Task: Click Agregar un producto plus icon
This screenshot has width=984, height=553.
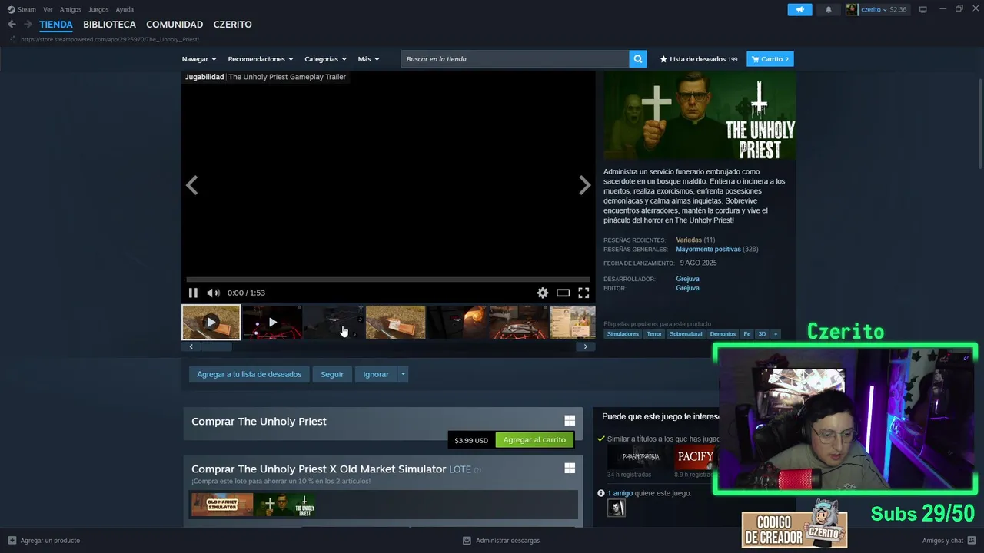Action: [12, 541]
